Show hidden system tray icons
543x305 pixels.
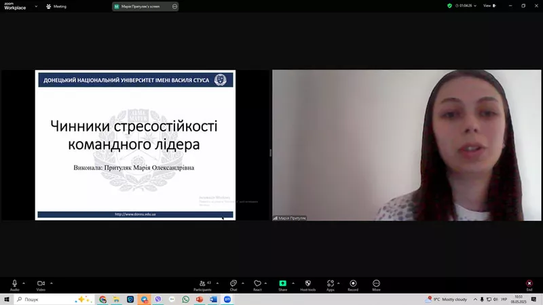click(475, 300)
